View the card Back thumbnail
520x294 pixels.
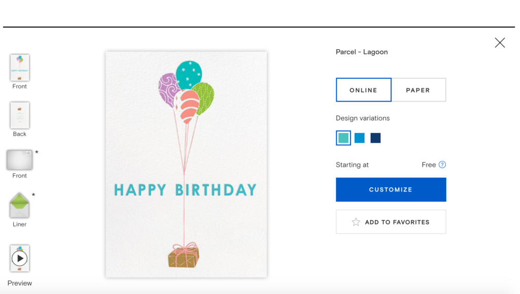(x=20, y=115)
